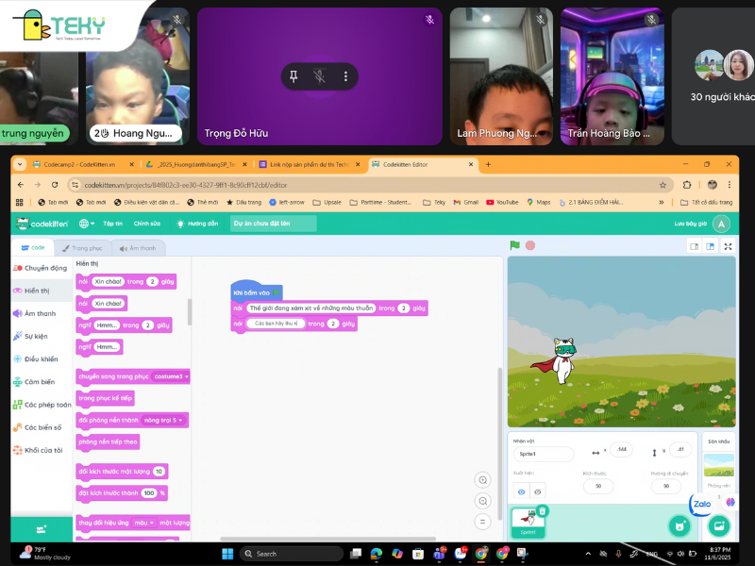Click the zoom-in magnifier in scripts area

pos(482,479)
